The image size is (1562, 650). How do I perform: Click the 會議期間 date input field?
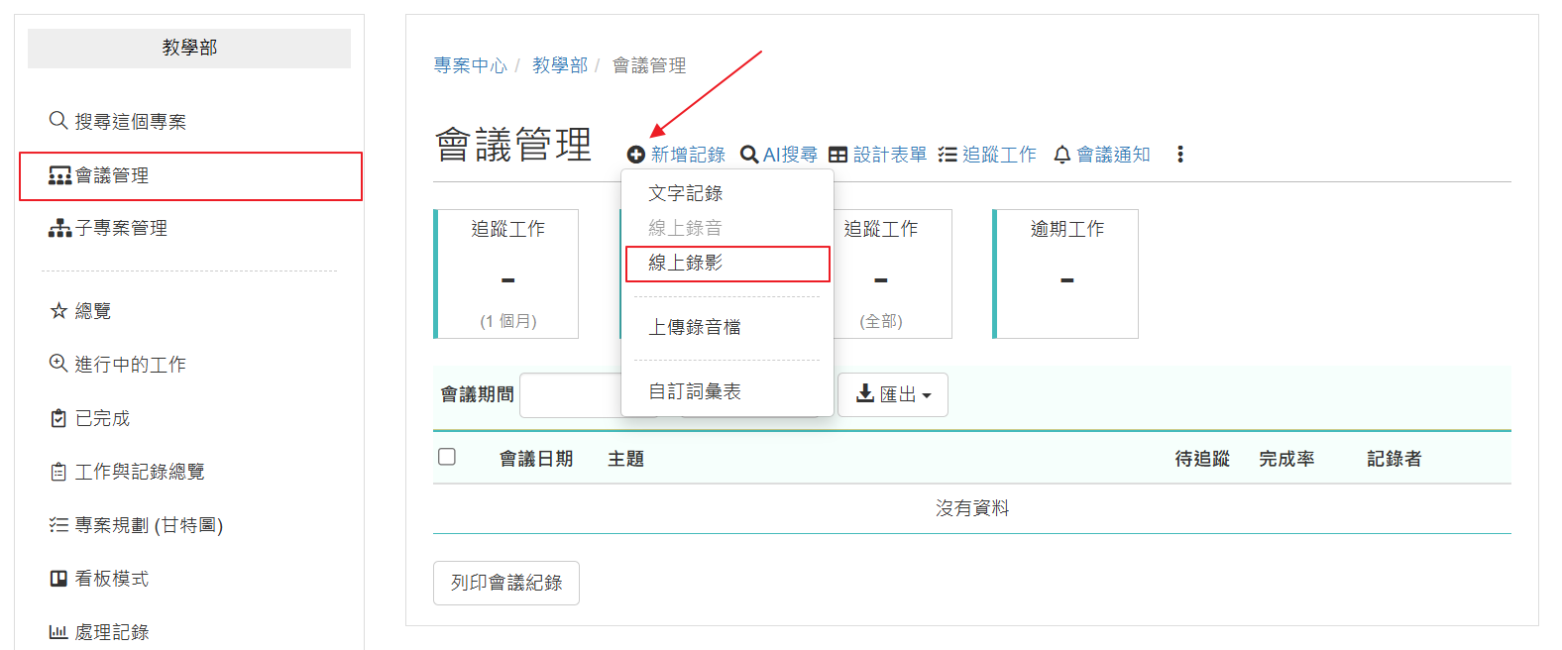(570, 395)
